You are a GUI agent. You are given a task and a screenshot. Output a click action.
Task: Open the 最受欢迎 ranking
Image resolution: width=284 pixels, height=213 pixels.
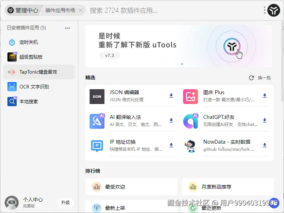pos(131,187)
